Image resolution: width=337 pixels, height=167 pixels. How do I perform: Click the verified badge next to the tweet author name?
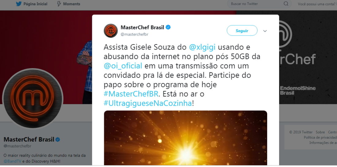[168, 27]
